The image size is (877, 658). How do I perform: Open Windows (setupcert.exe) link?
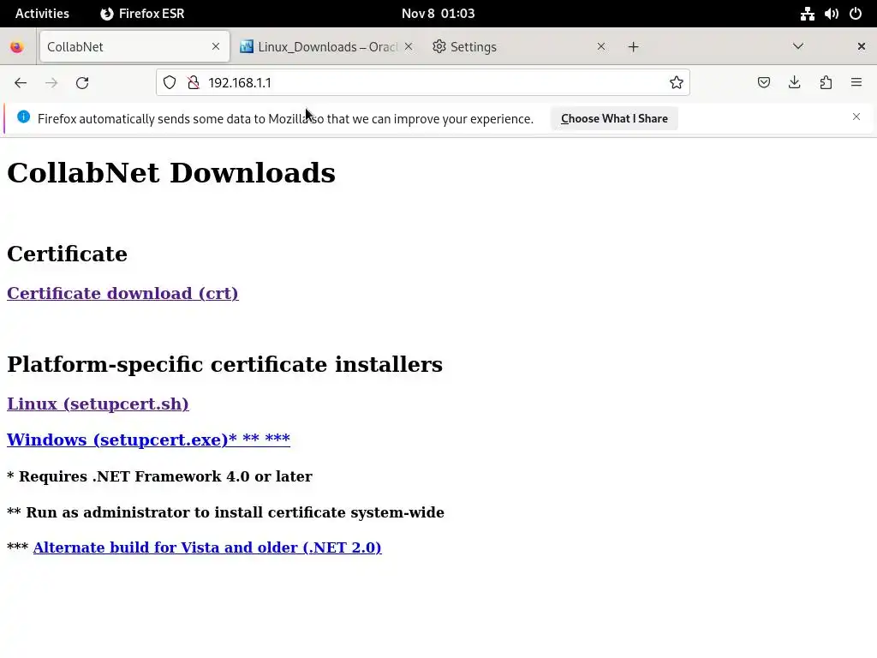148,440
